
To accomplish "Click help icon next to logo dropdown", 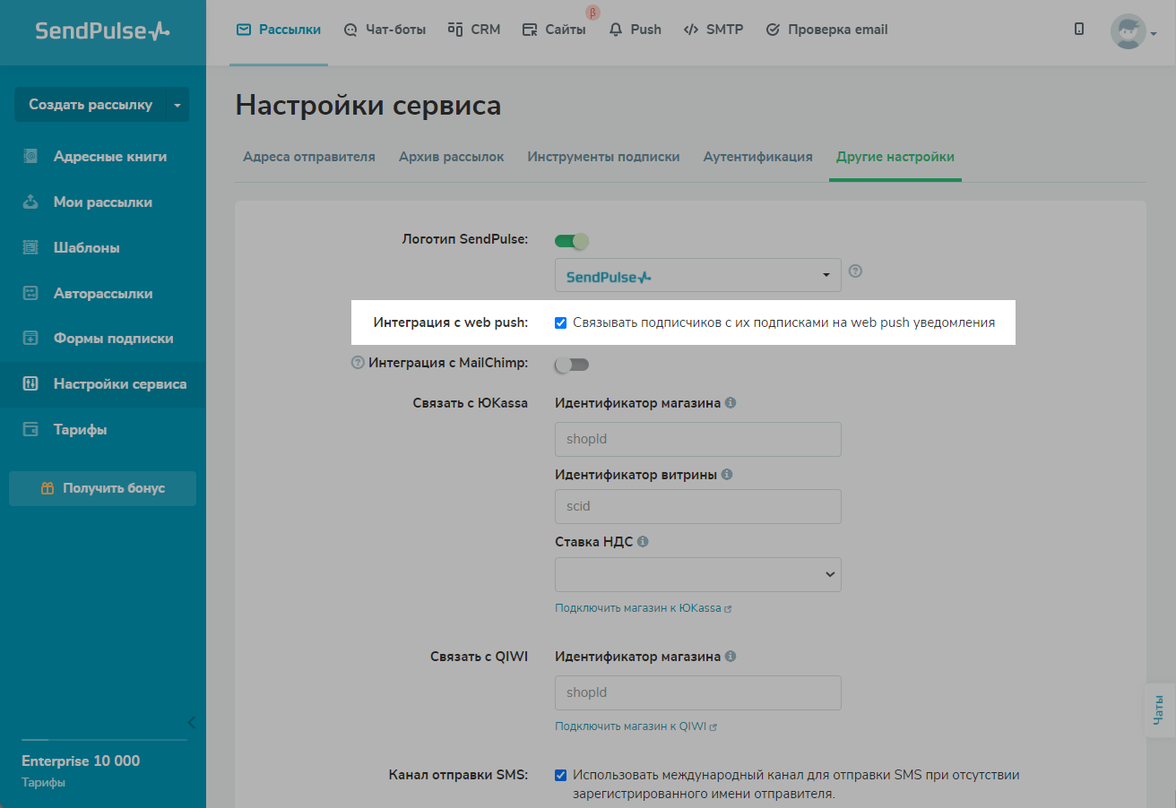I will pos(855,271).
